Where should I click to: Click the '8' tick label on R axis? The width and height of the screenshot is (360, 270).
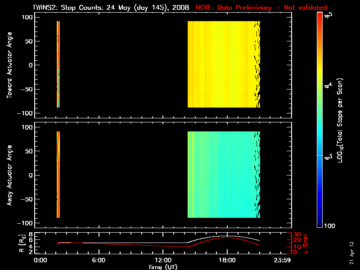tap(30, 234)
